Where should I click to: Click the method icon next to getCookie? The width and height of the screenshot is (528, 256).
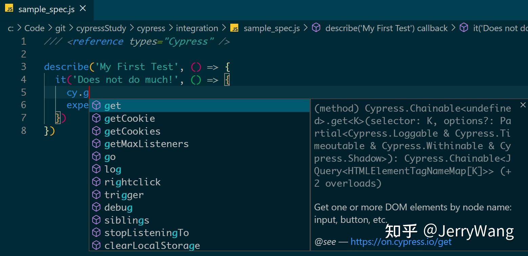pyautogui.click(x=97, y=118)
